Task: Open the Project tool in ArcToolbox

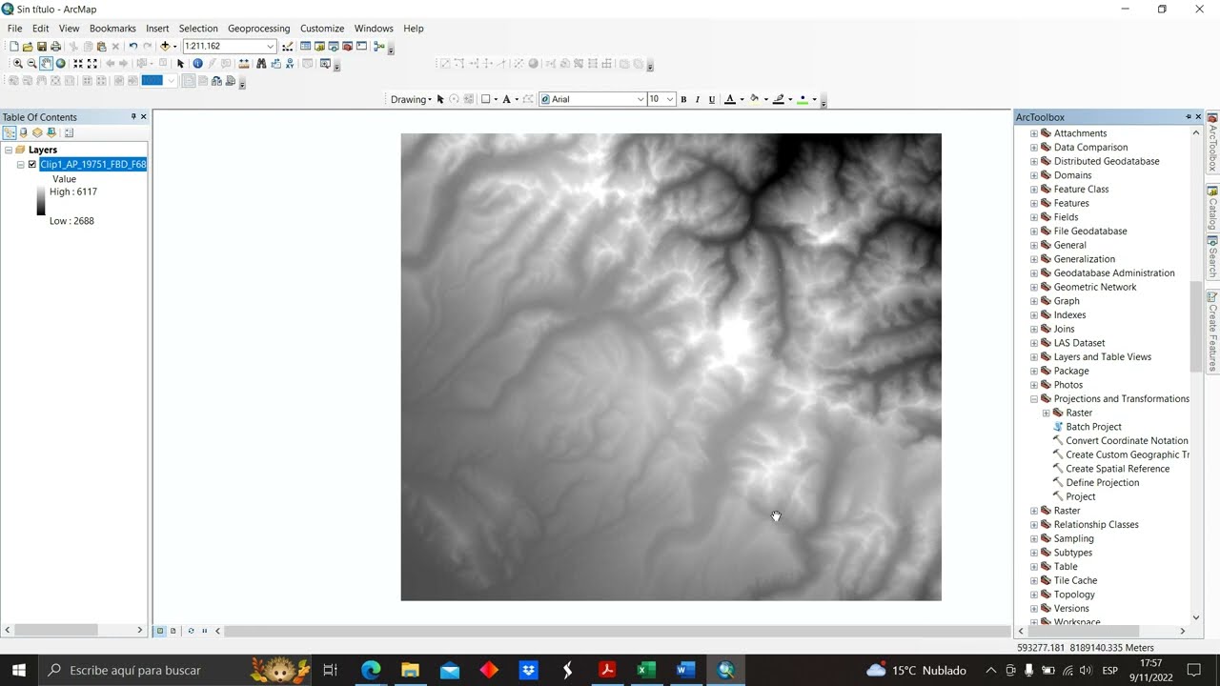Action: point(1080,496)
